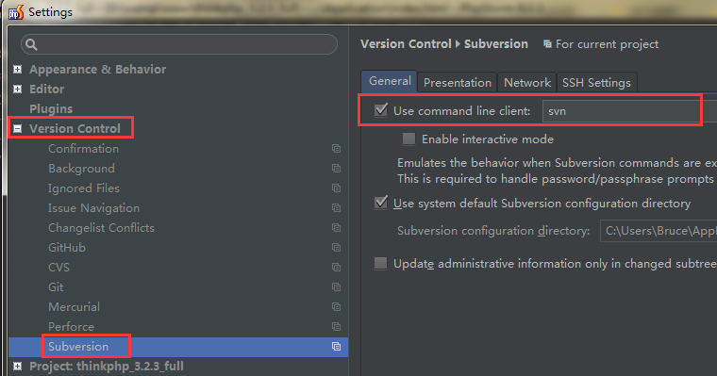Image resolution: width=717 pixels, height=376 pixels.
Task: Collapse the Version Control node
Action: coord(17,129)
